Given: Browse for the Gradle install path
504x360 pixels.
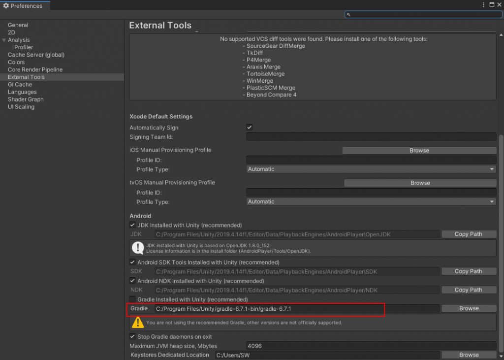Looking at the screenshot, I should 469,308.
